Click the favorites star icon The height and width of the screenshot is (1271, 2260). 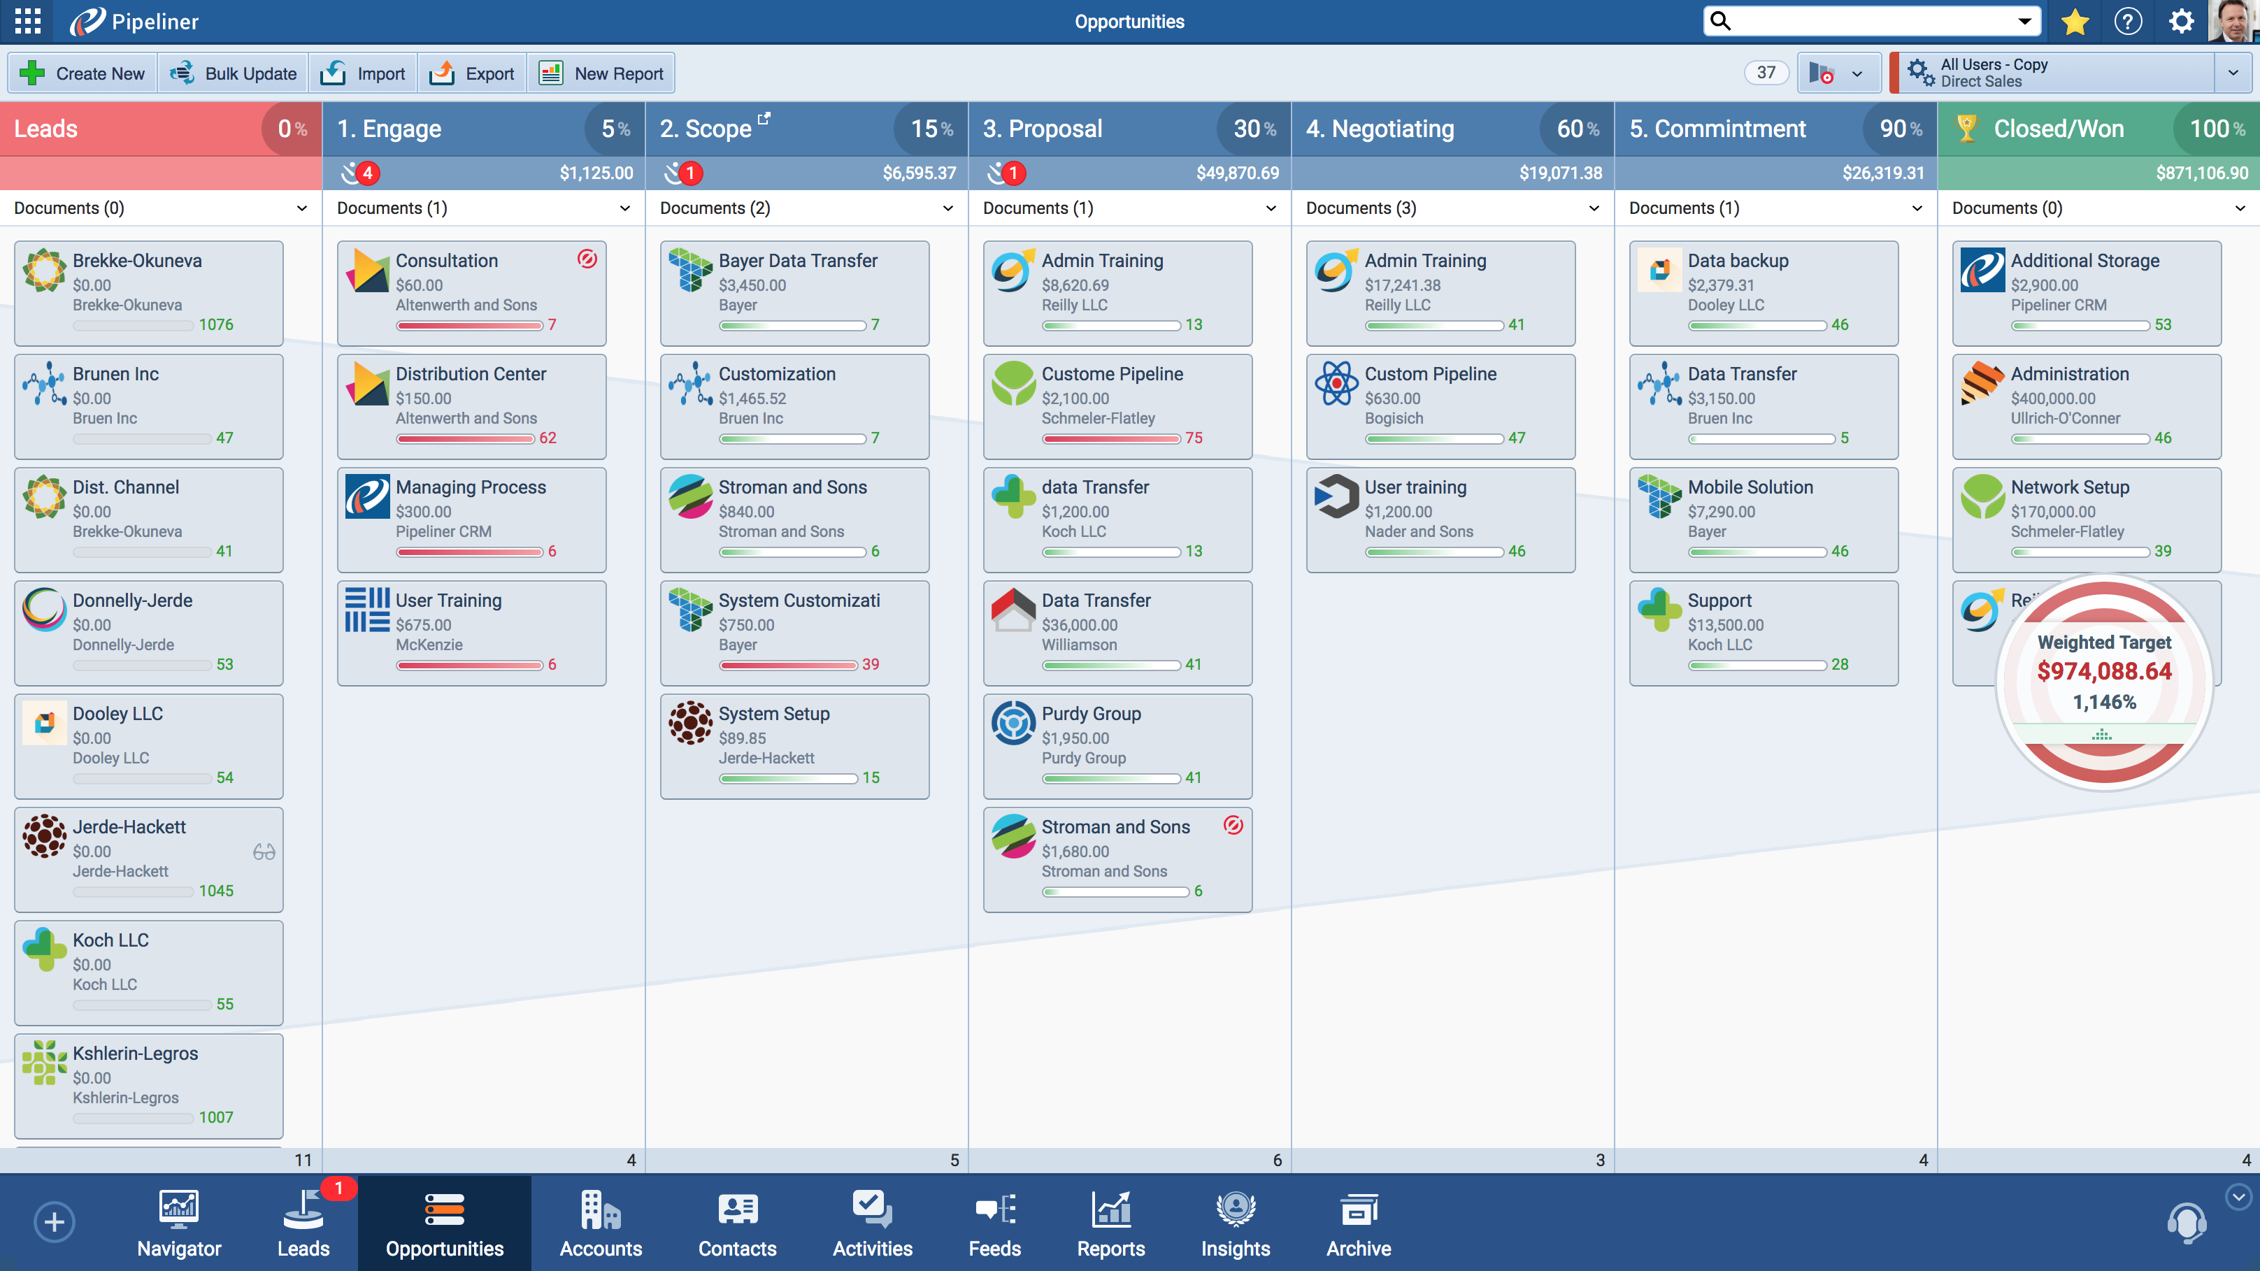[2075, 22]
